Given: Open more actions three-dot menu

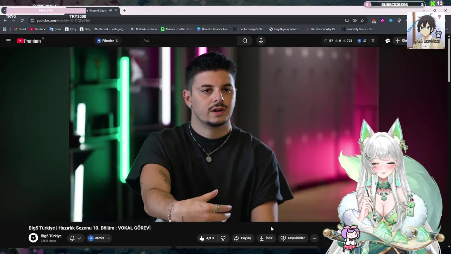Looking at the screenshot, I should coord(314,238).
